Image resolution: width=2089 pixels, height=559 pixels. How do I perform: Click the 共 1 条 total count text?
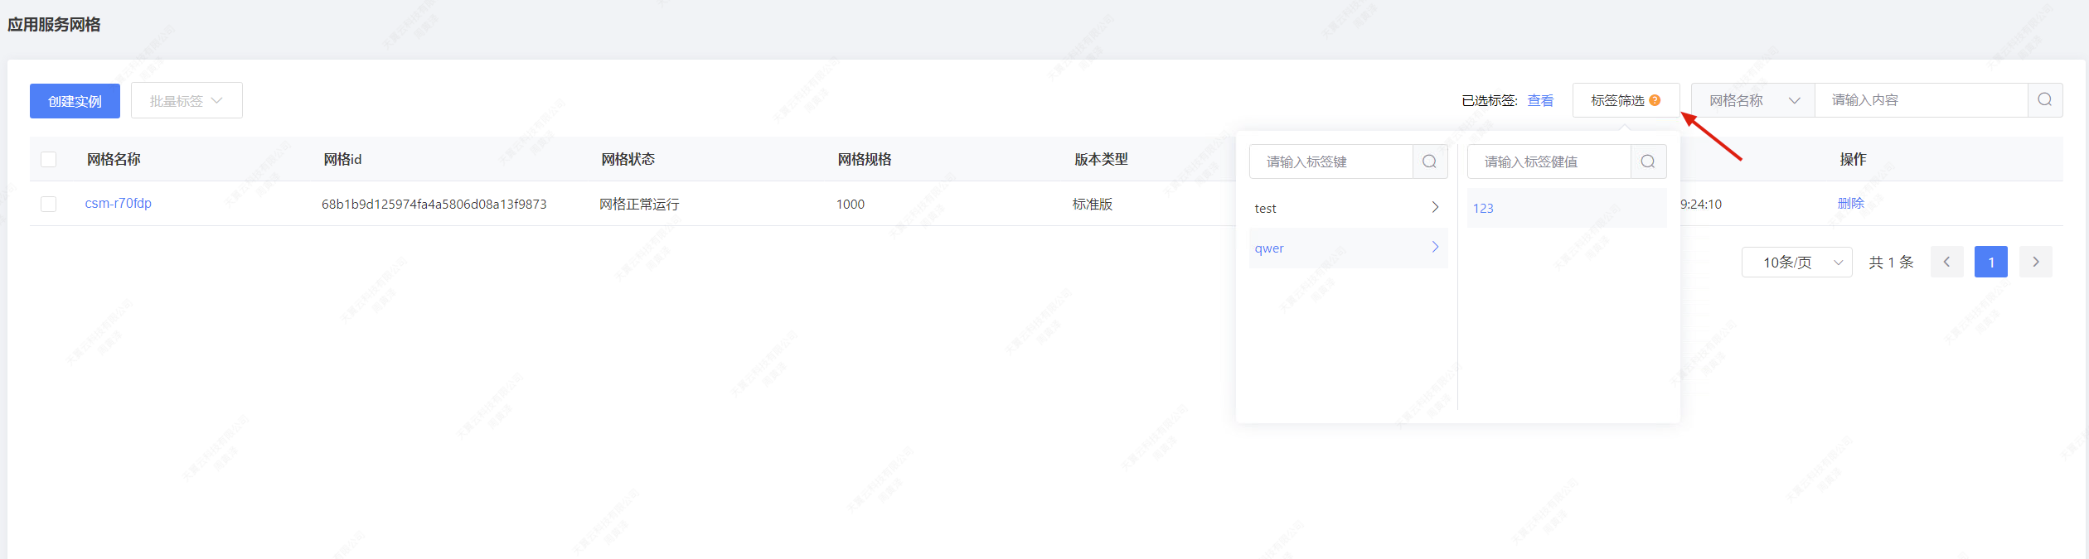1891,262
